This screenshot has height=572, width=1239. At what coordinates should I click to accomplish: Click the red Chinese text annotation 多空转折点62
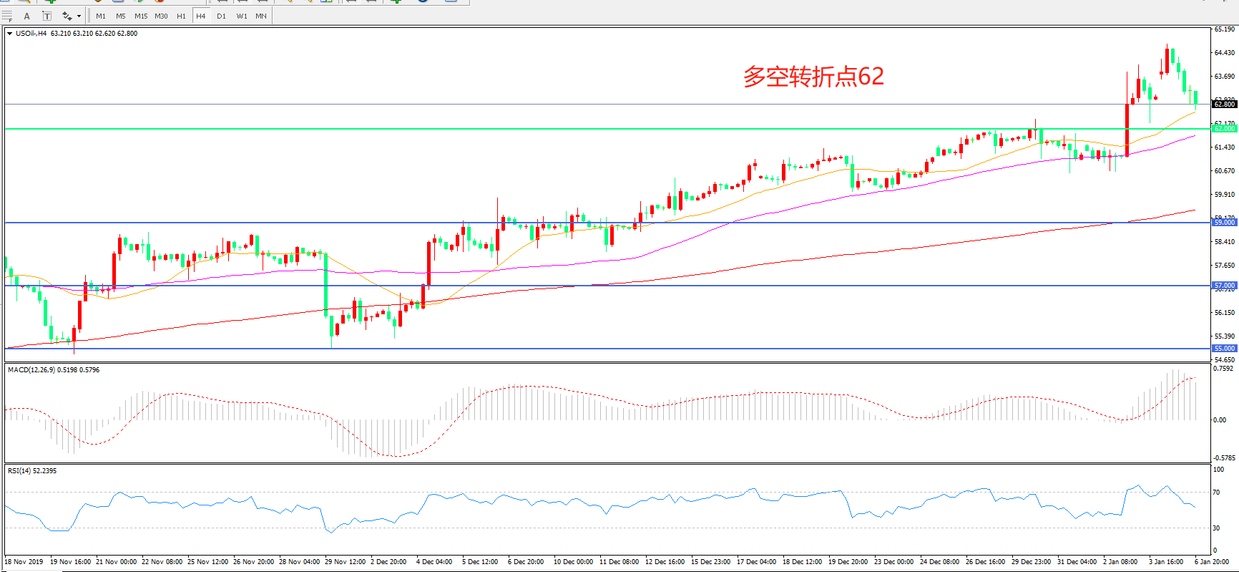pos(813,77)
